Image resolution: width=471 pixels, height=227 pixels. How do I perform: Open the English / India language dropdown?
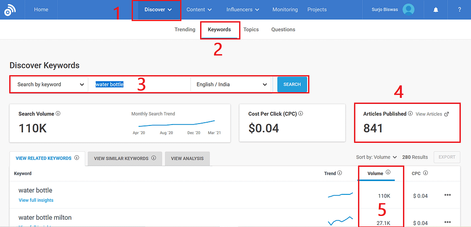point(231,85)
